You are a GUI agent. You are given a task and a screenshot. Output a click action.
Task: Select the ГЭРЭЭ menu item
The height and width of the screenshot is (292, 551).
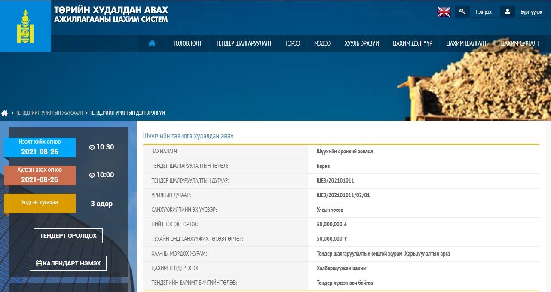(293, 43)
